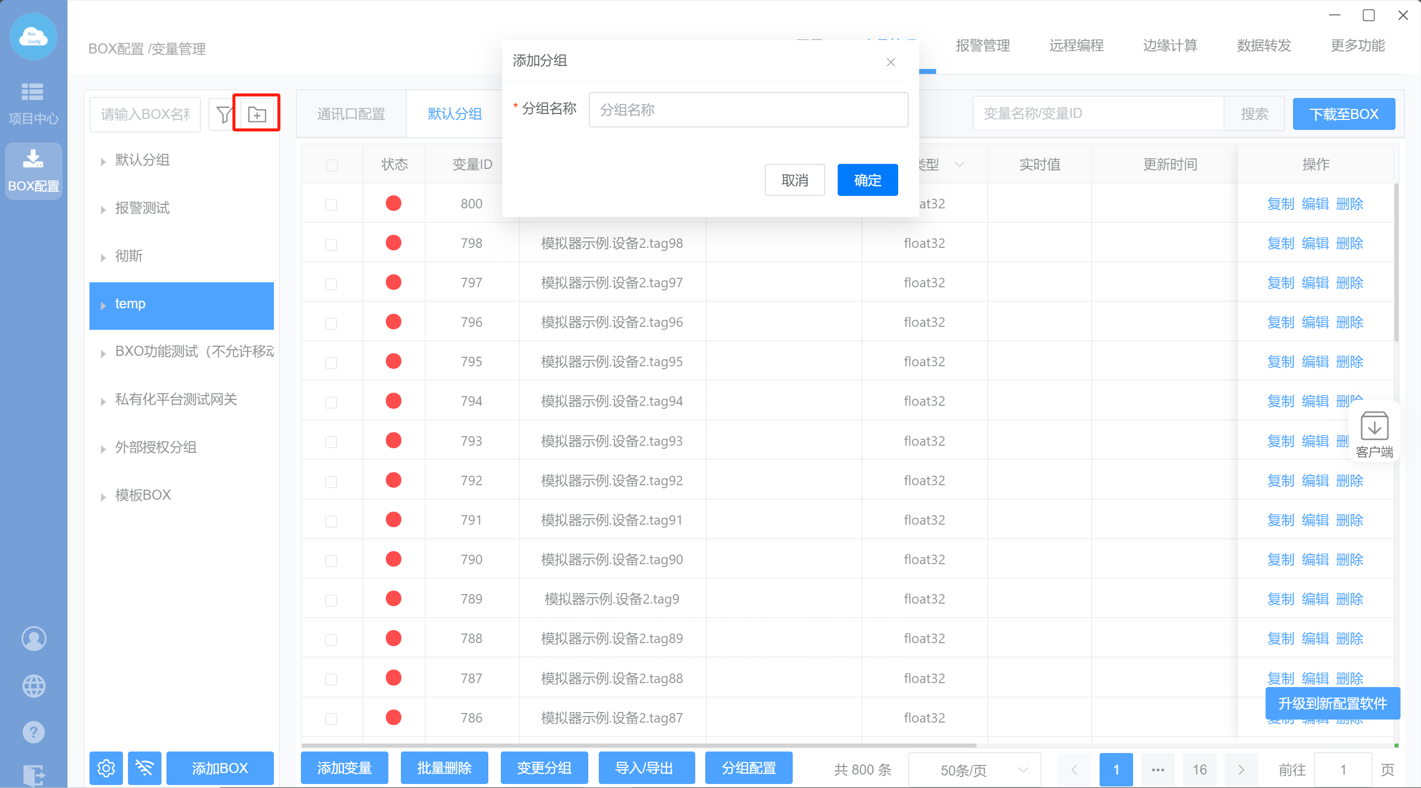
Task: Close the 添加分组 dialog with X
Action: click(x=890, y=62)
